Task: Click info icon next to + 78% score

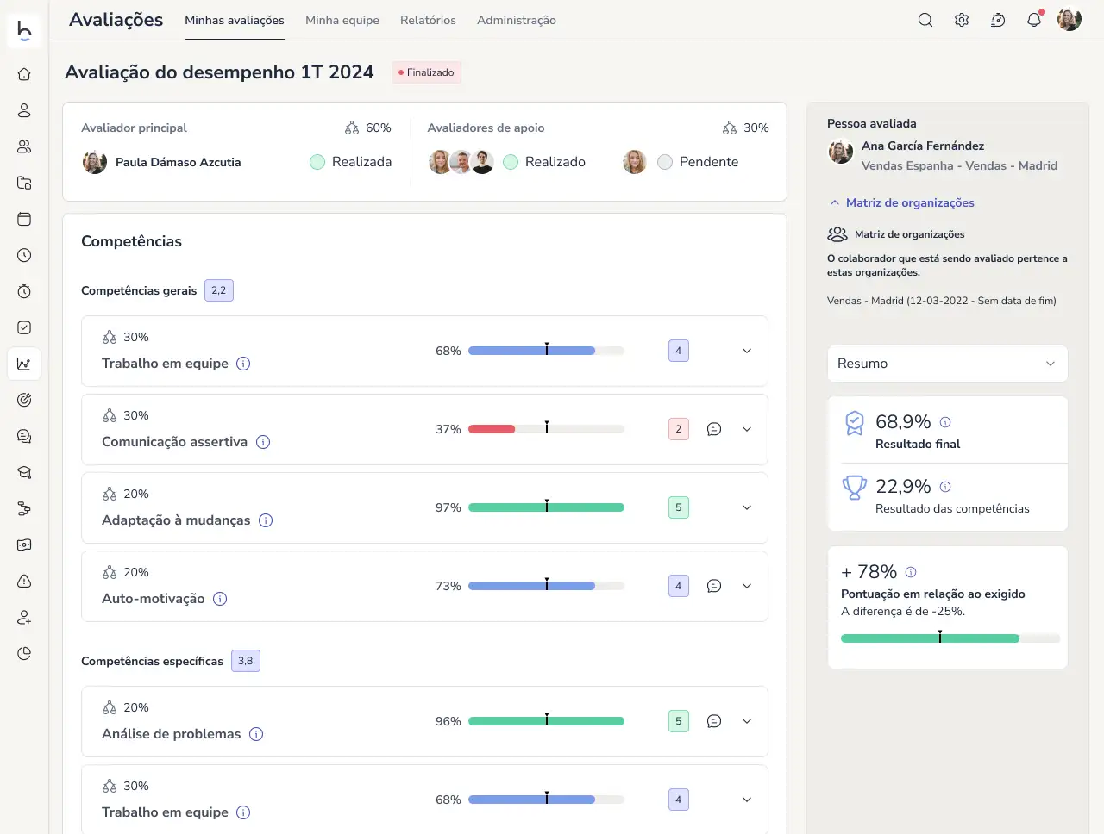Action: (x=911, y=572)
